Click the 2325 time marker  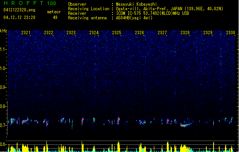pos(117,33)
